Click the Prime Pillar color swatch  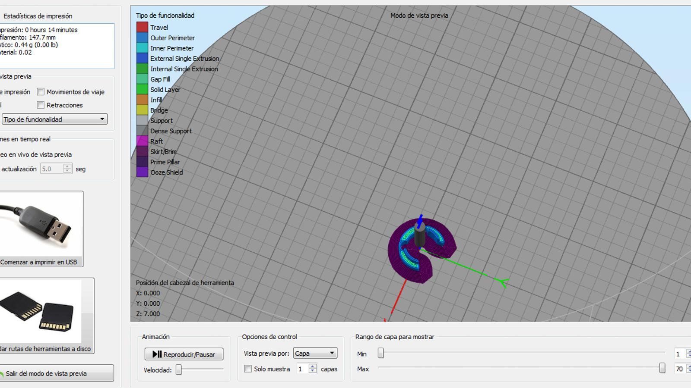point(142,162)
